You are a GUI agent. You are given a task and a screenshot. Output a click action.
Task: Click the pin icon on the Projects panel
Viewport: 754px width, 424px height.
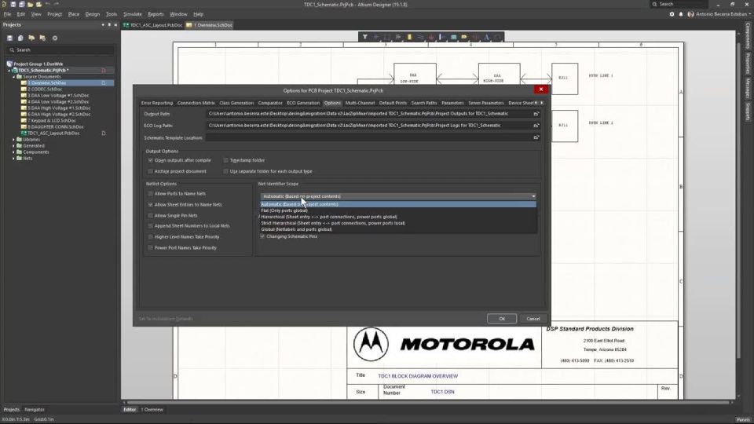tap(109, 25)
